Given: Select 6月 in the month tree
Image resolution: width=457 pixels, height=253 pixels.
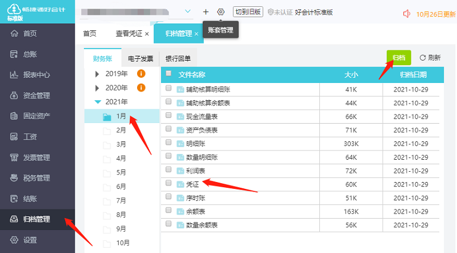Looking at the screenshot, I should [122, 187].
